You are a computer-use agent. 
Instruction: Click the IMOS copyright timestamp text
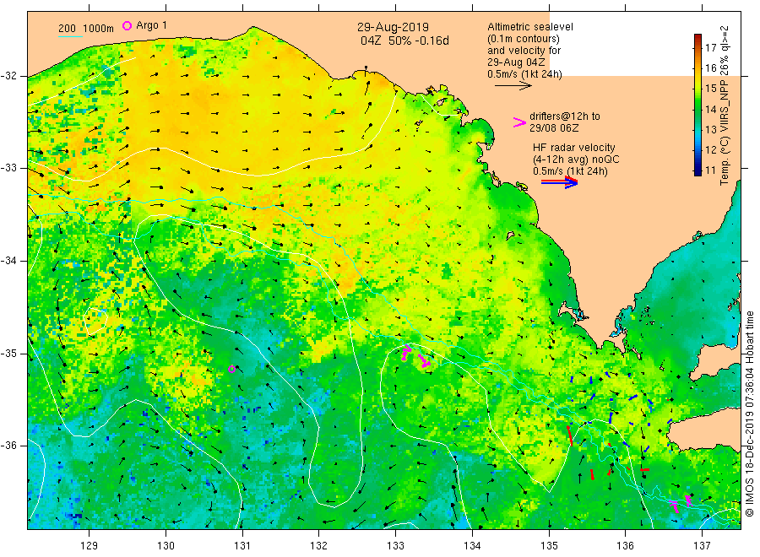(x=749, y=414)
